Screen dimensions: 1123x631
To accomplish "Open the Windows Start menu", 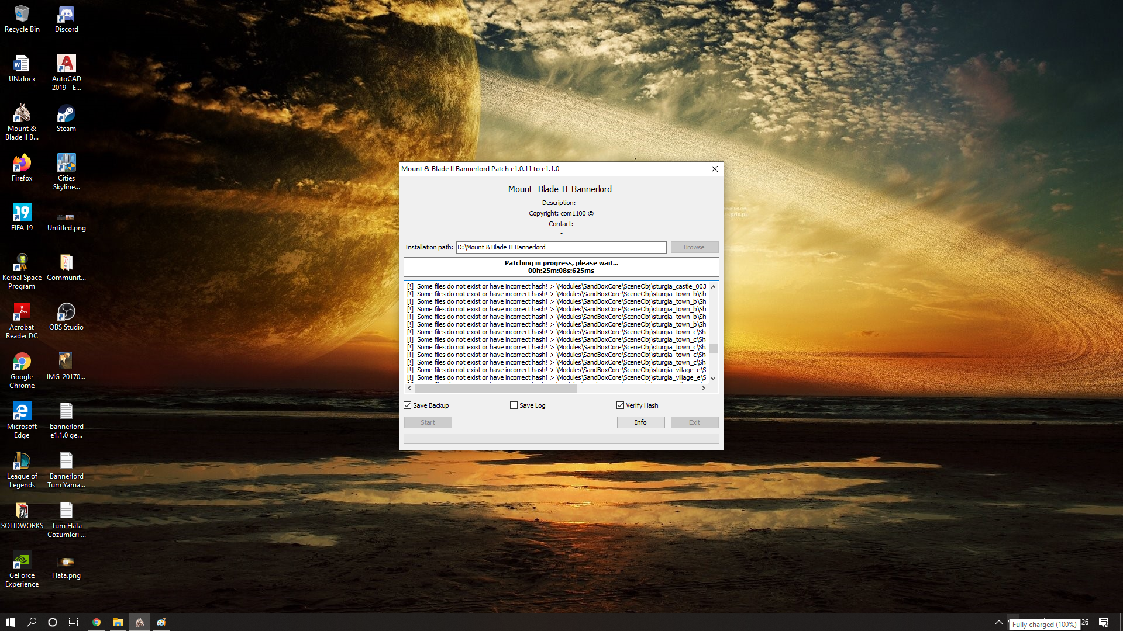I will pyautogui.click(x=11, y=622).
